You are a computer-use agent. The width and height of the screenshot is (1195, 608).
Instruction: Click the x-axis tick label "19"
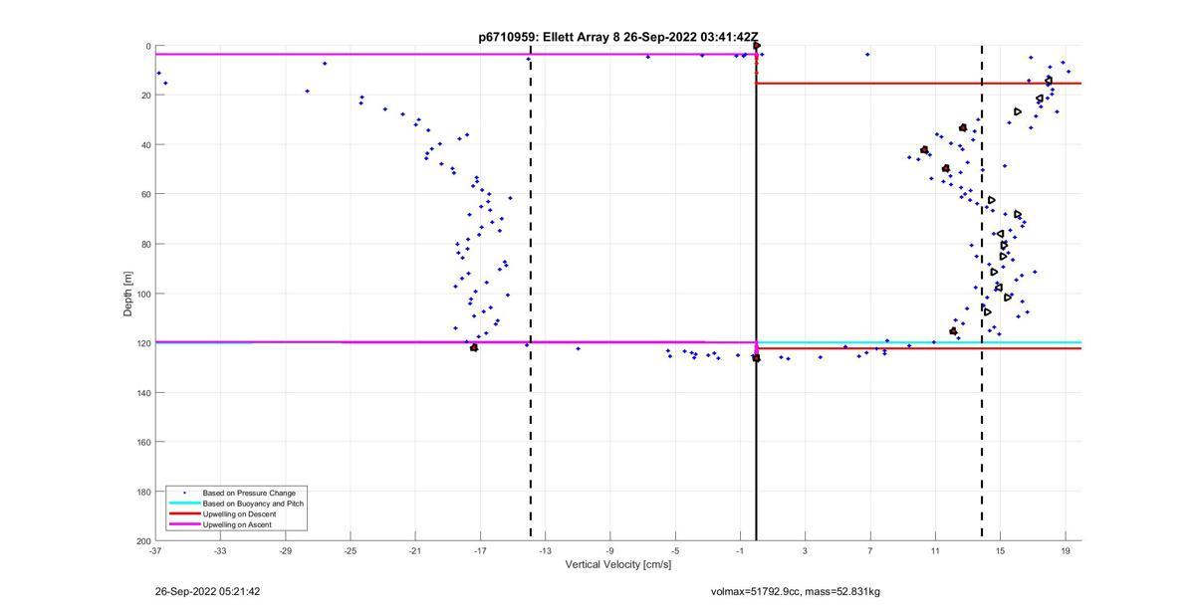(1065, 550)
